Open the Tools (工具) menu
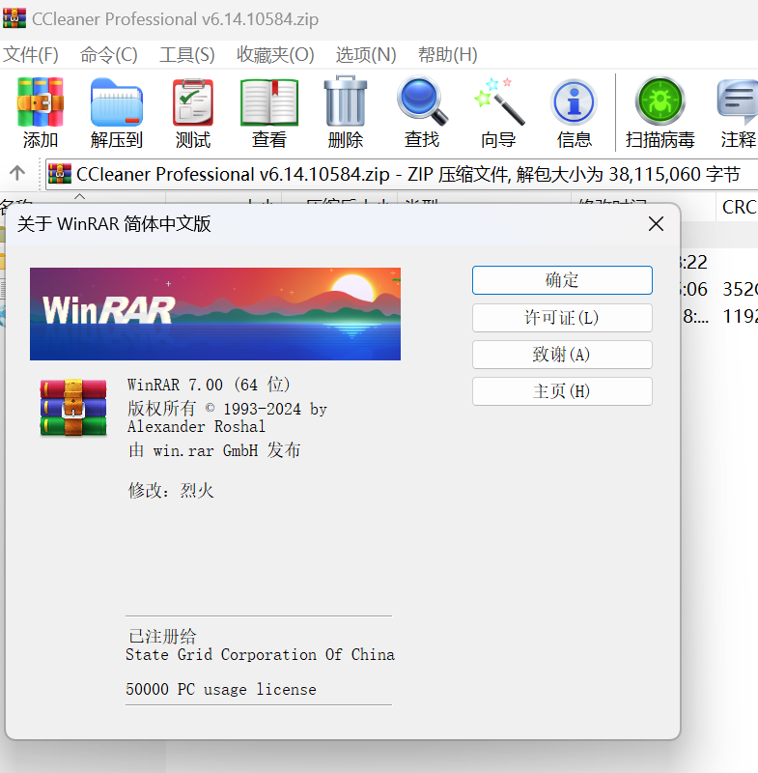This screenshot has height=773, width=758. (187, 54)
